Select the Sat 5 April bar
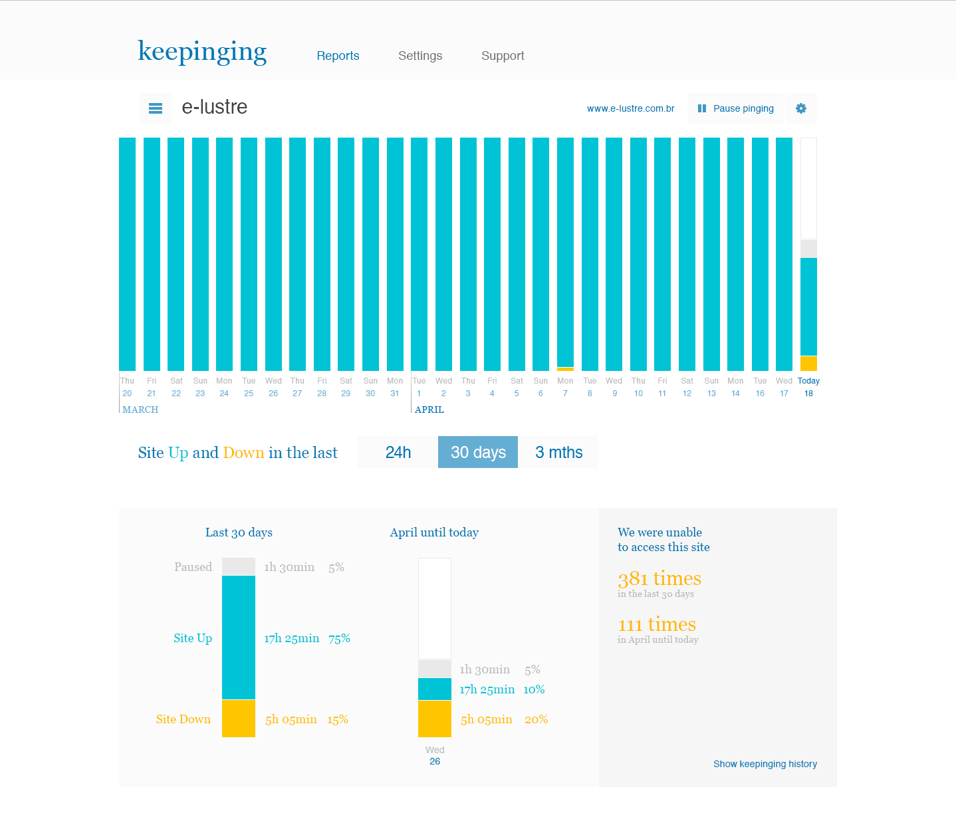 tap(517, 254)
